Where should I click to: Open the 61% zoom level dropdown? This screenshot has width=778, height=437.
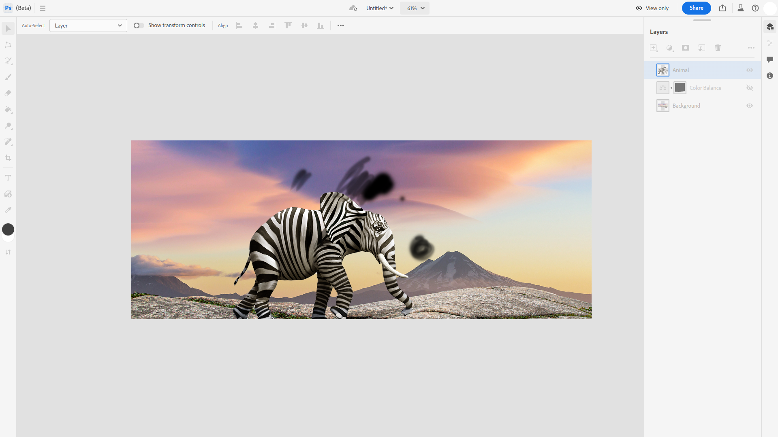click(x=415, y=8)
